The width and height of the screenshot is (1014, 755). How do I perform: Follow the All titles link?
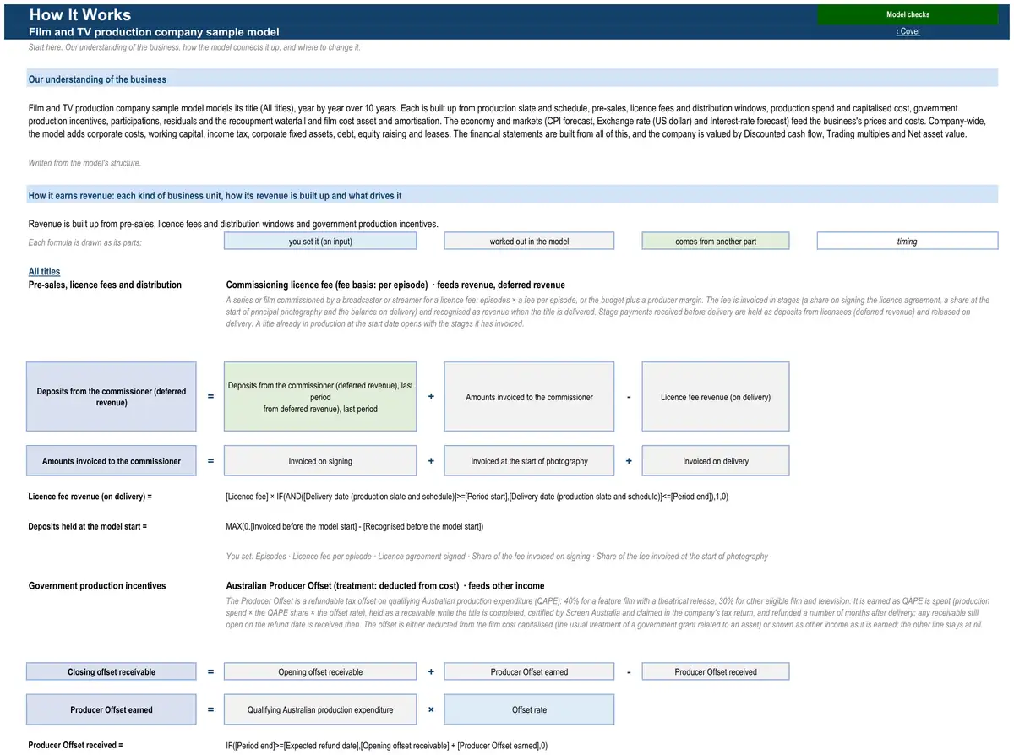coord(44,271)
